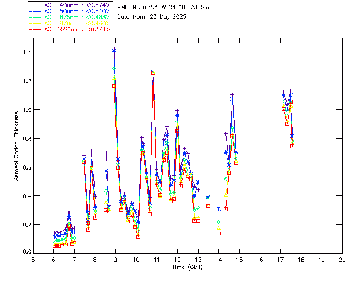This screenshot has width=352, height=281.
Task: Click the last red square near 17.6 GMT
Action: pyautogui.click(x=292, y=146)
